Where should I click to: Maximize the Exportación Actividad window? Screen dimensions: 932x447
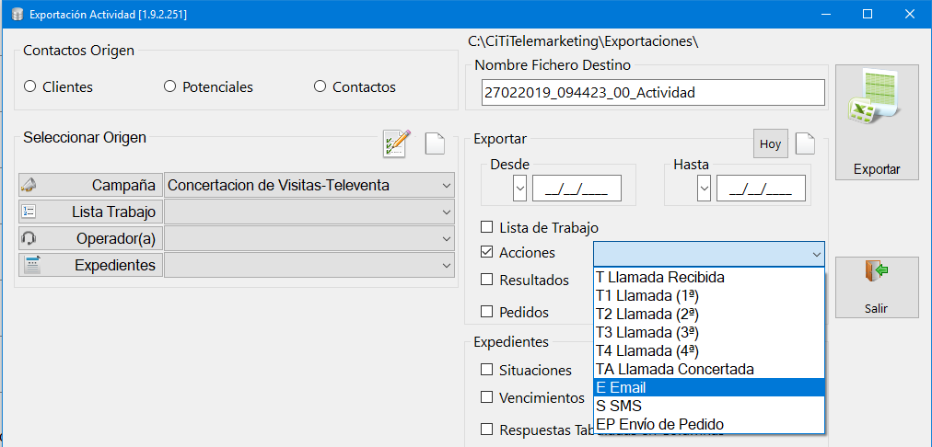[868, 14]
